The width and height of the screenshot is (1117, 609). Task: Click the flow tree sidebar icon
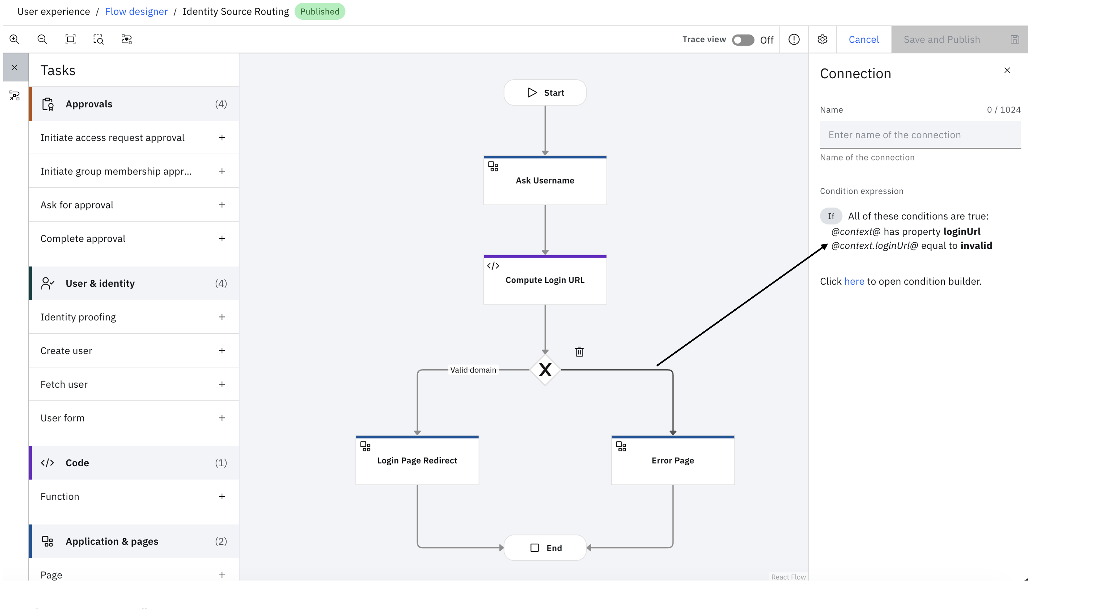tap(15, 95)
